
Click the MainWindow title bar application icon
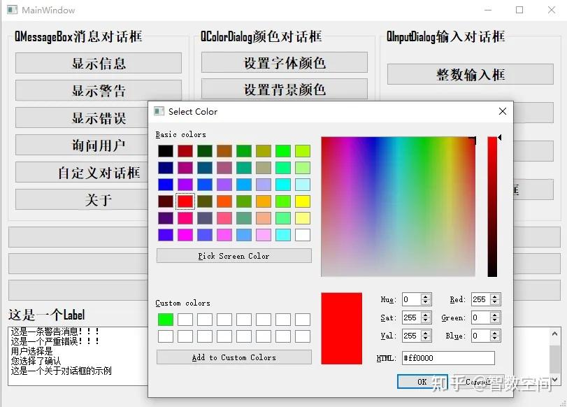point(11,10)
